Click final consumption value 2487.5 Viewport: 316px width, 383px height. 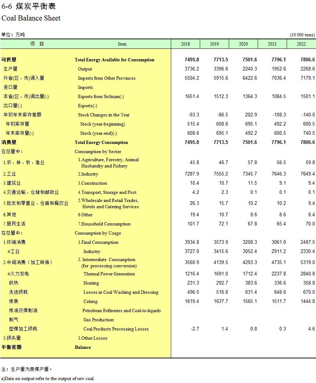[x=308, y=242]
